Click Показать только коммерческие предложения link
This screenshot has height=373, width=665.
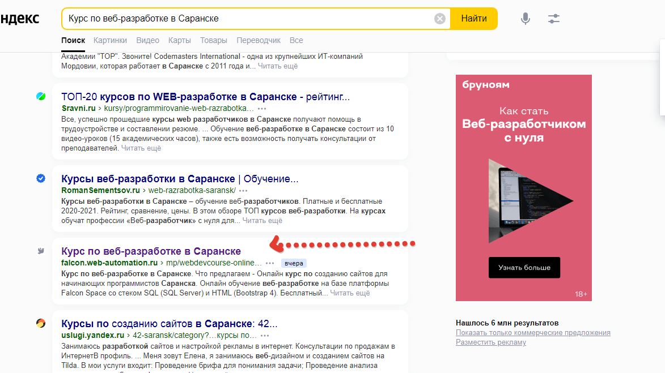pyautogui.click(x=533, y=333)
